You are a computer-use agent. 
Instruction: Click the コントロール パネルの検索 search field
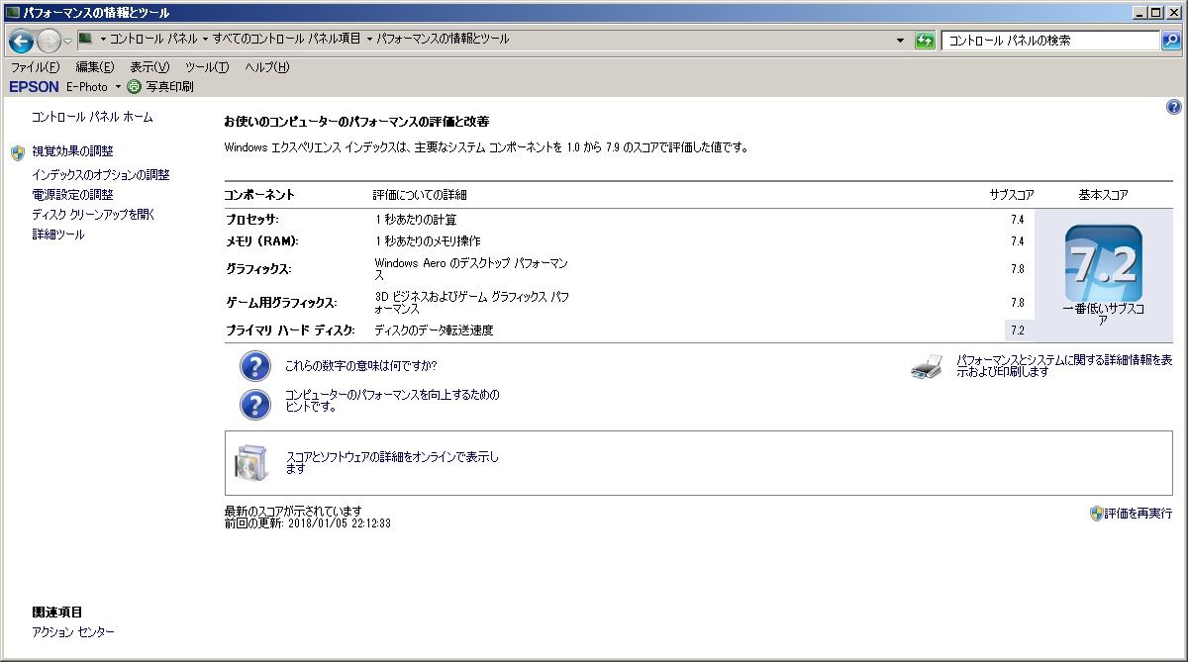point(1049,41)
